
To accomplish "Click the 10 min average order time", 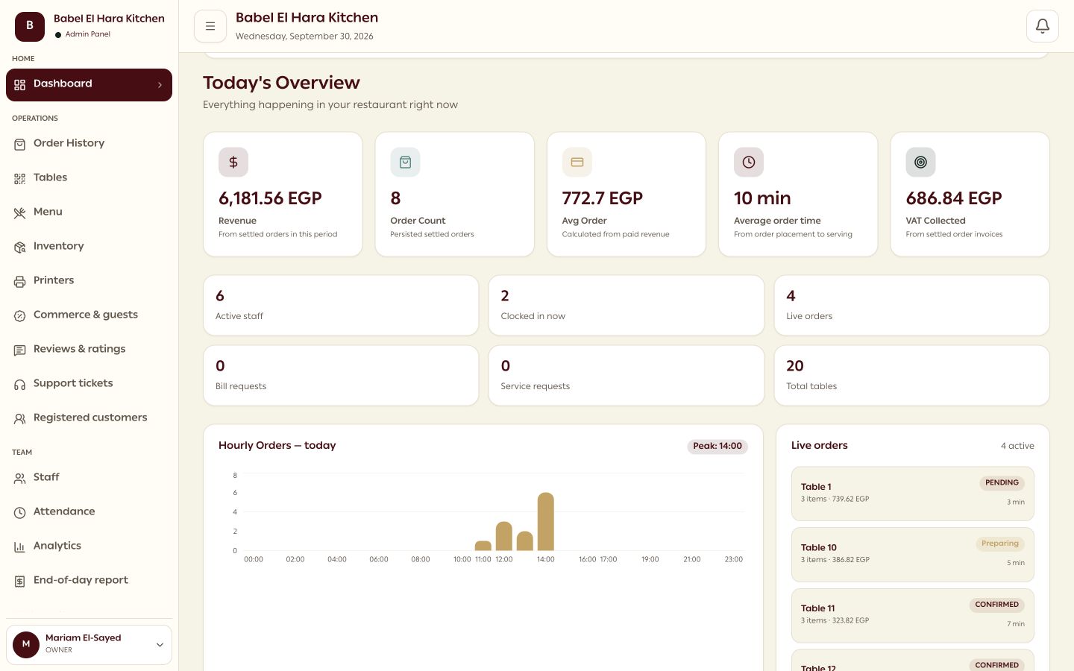I will [762, 198].
